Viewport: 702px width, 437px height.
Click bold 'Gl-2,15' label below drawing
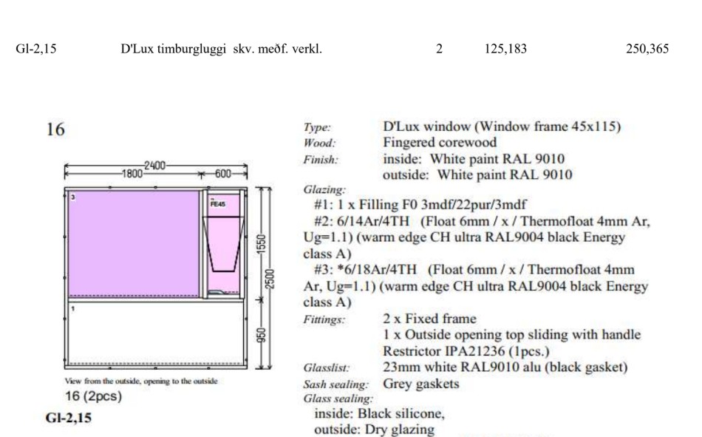(69, 418)
